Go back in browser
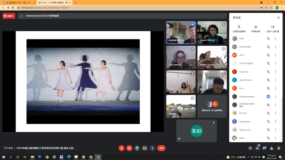Screen dimensions: 285x160 pyautogui.click(x=3, y=8)
